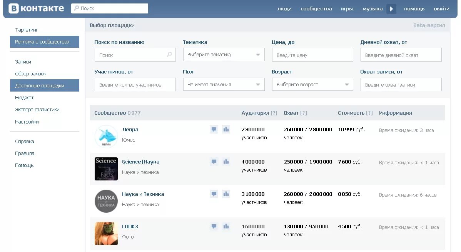Click the Science|Наука community avatar

point(106,169)
